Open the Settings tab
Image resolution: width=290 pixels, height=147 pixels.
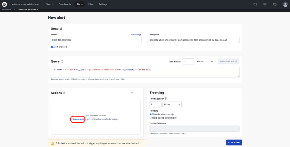[x=103, y=4]
